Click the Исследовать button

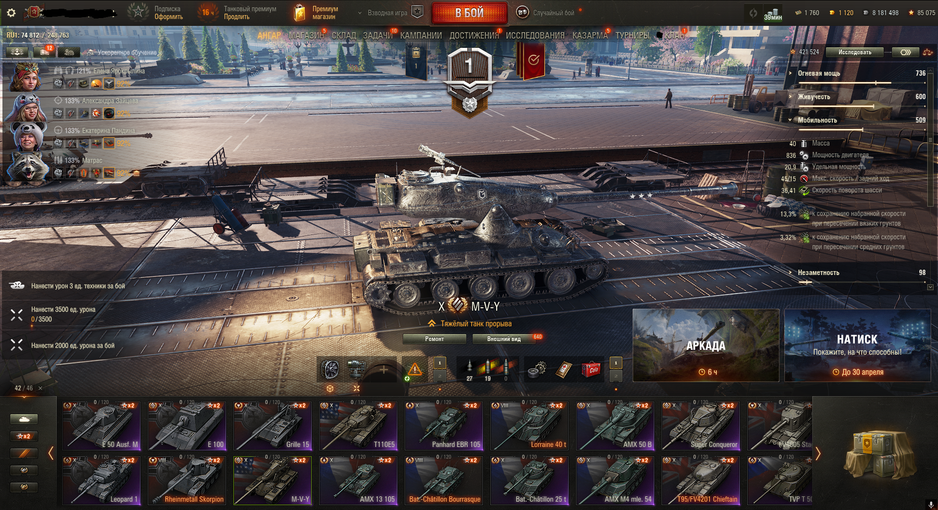coord(855,52)
